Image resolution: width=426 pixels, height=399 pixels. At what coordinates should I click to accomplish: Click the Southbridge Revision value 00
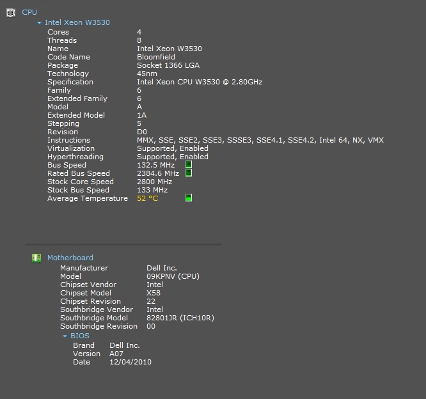151,327
